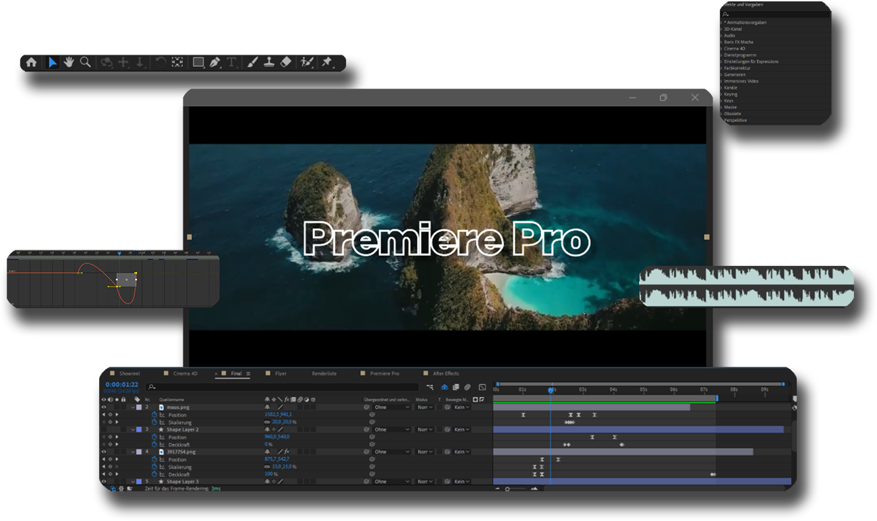Select the Pen tool

(215, 62)
